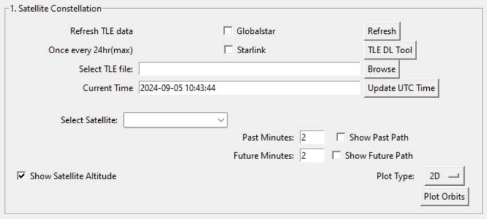Focus the Select TLE file text field
This screenshot has width=487, height=219.
tap(249, 69)
